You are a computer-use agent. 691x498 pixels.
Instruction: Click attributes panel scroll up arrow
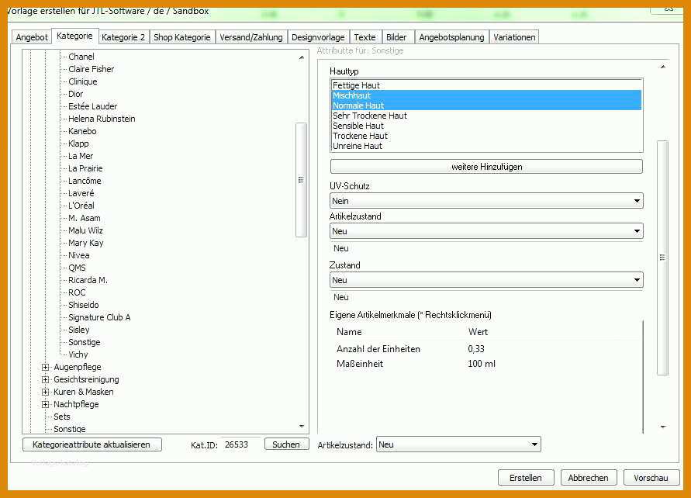pyautogui.click(x=662, y=67)
